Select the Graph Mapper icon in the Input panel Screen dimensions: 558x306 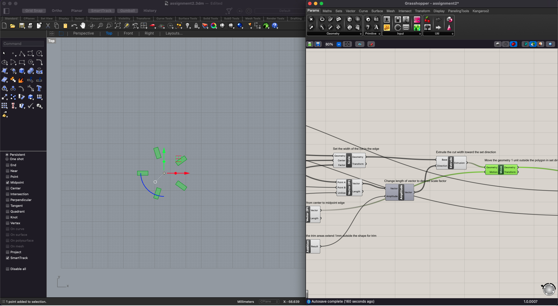[387, 28]
